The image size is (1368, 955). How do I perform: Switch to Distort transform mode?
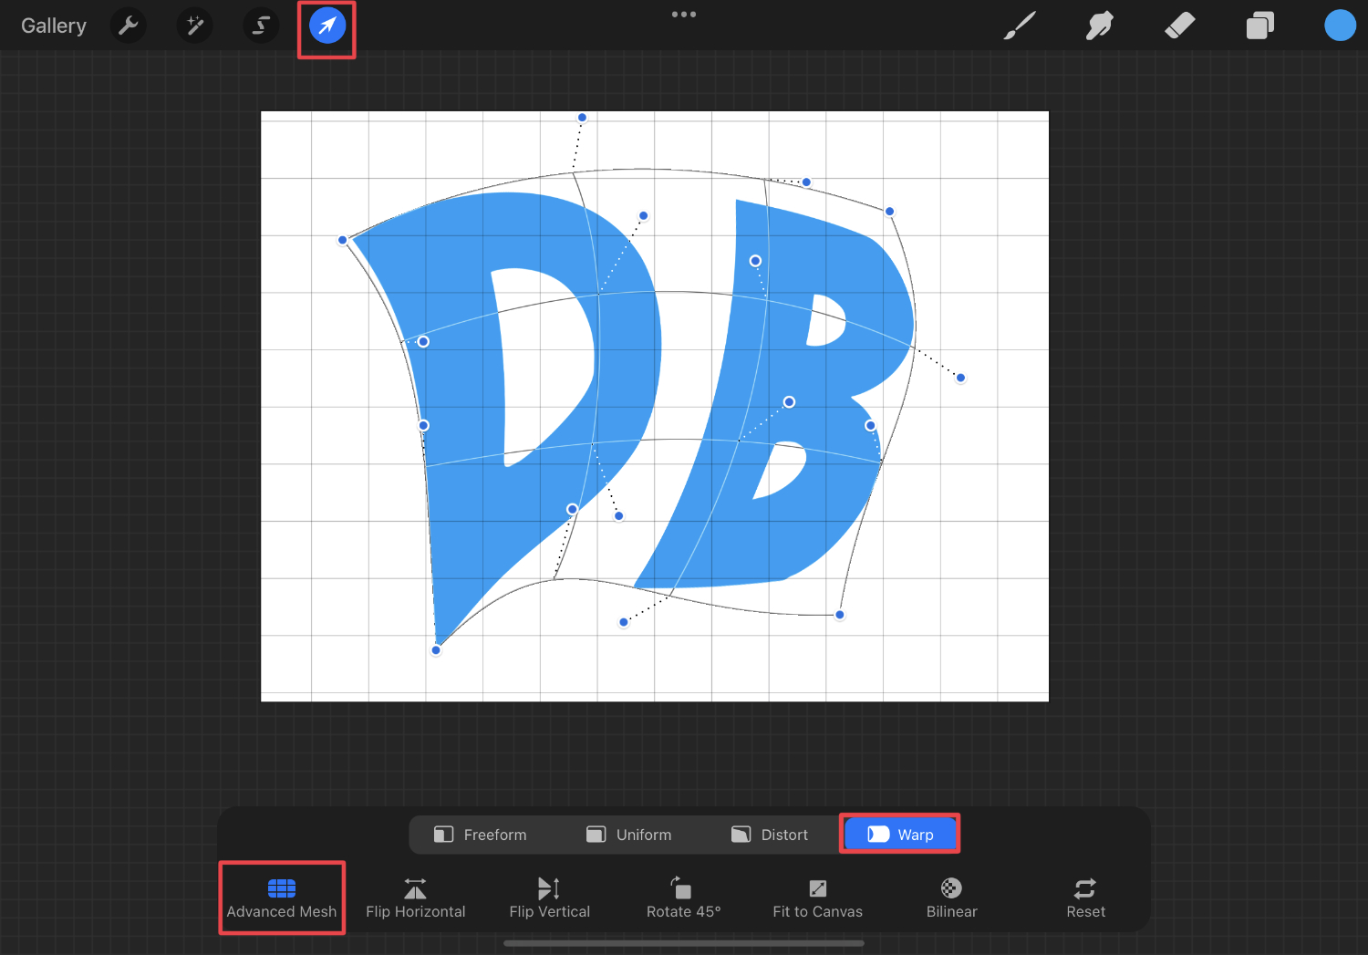point(770,834)
